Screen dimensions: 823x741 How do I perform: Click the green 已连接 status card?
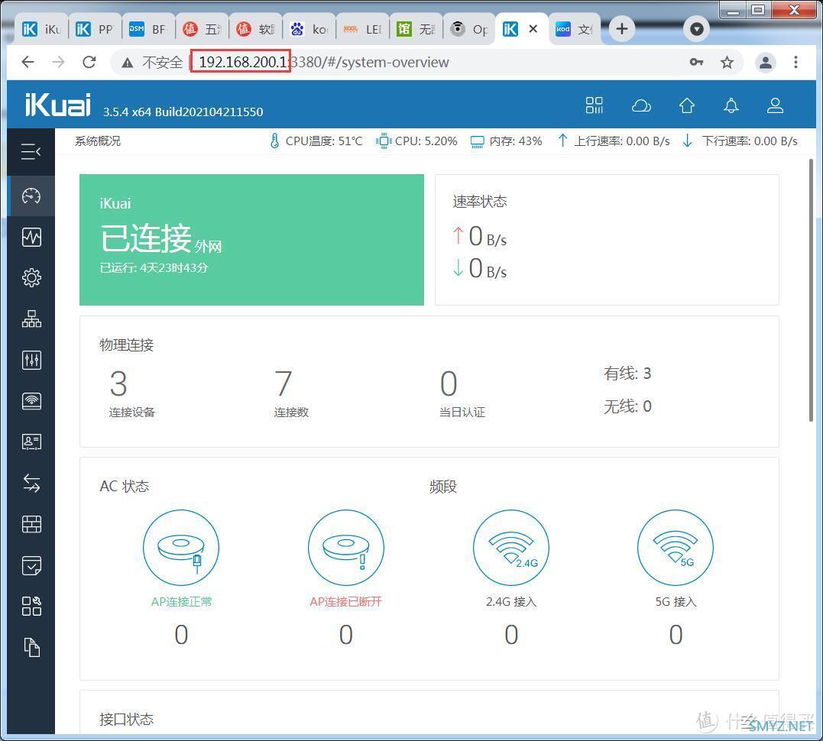tap(251, 239)
